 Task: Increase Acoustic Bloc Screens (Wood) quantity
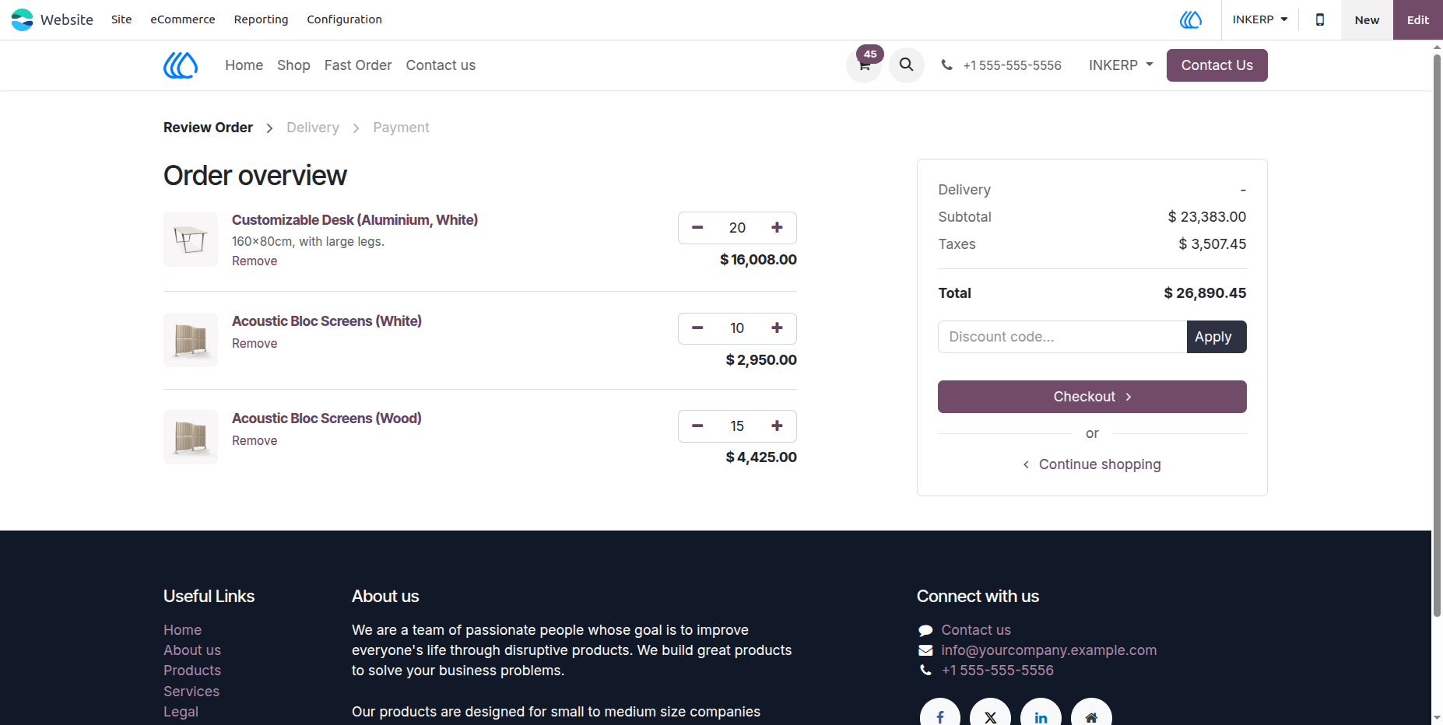click(777, 426)
